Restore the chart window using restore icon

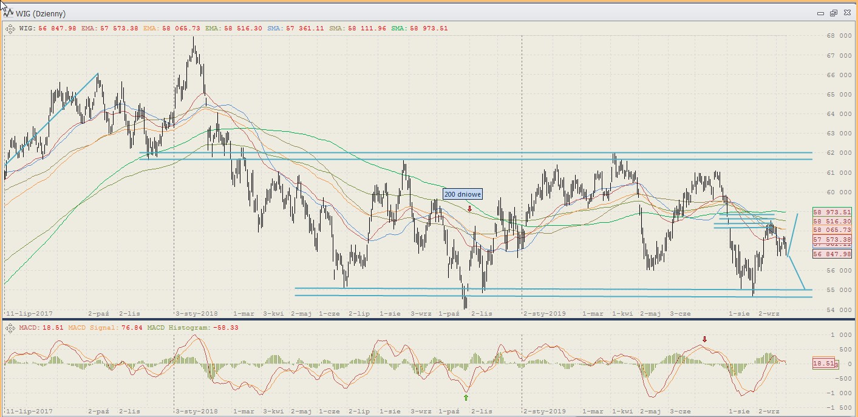coord(833,13)
